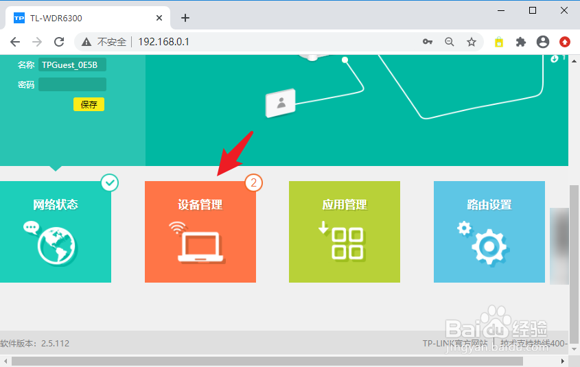Focus the 密码 password field
This screenshot has width=580, height=367.
click(72, 84)
